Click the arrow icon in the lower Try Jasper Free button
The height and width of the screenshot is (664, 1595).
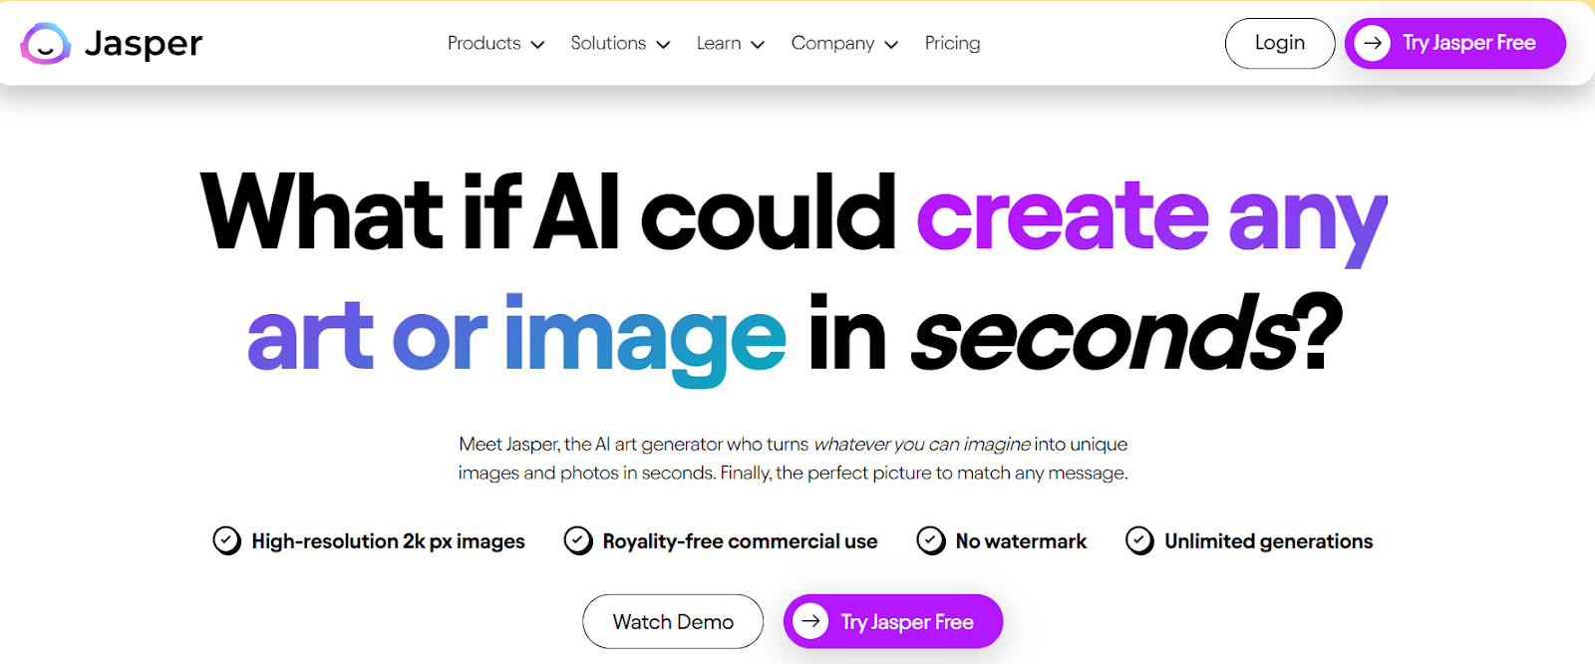pyautogui.click(x=811, y=621)
